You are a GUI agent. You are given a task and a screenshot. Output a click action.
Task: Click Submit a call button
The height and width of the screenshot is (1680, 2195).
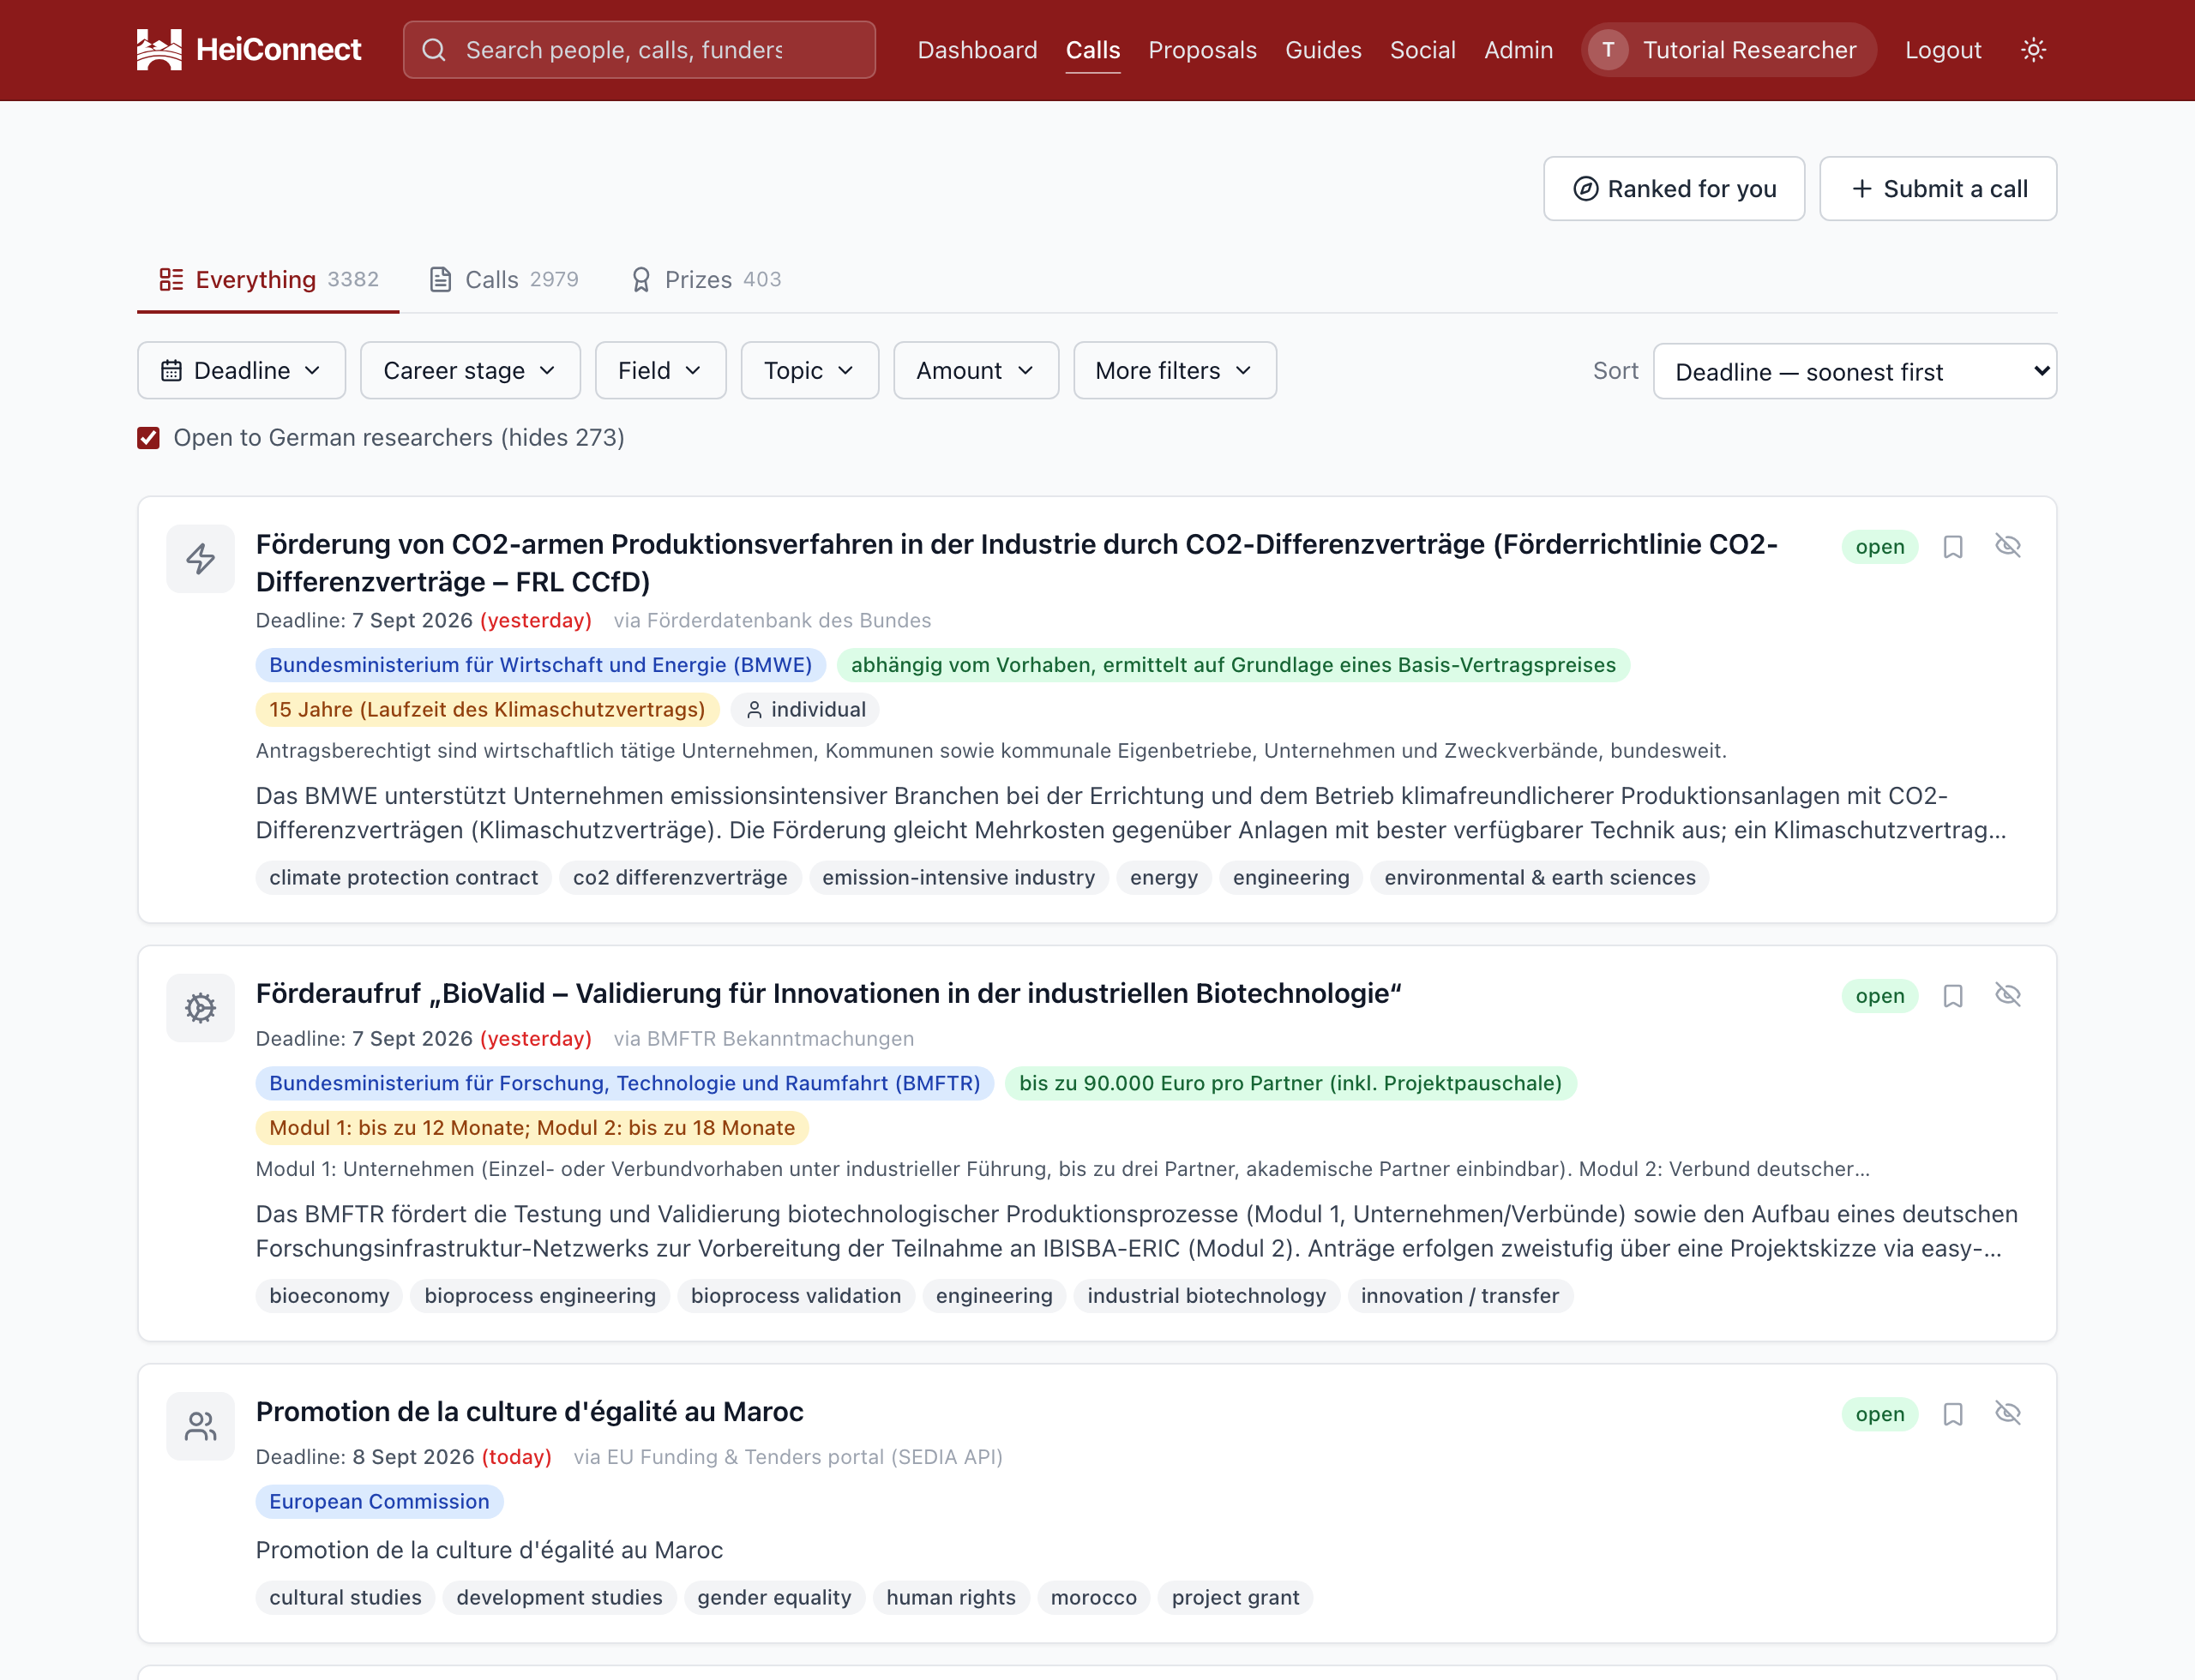pos(1938,189)
